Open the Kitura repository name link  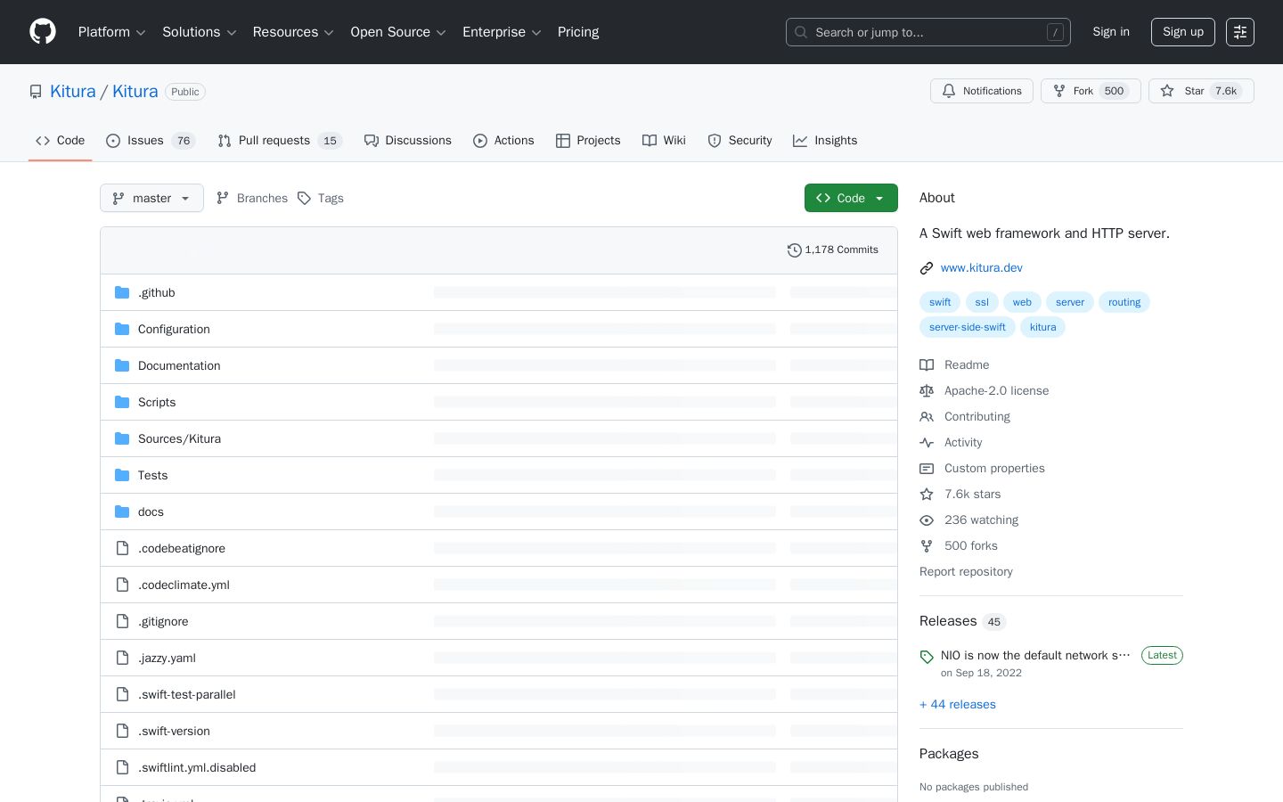tap(135, 92)
